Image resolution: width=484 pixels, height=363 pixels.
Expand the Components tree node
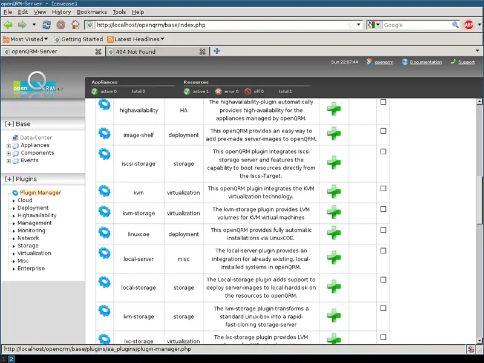[8, 153]
